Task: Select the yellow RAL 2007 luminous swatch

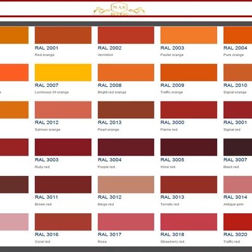Action: coord(63,72)
